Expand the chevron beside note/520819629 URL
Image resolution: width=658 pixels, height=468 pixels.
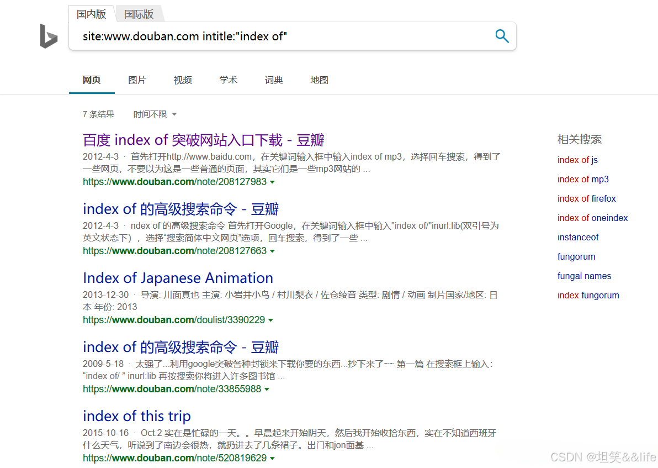tap(273, 458)
